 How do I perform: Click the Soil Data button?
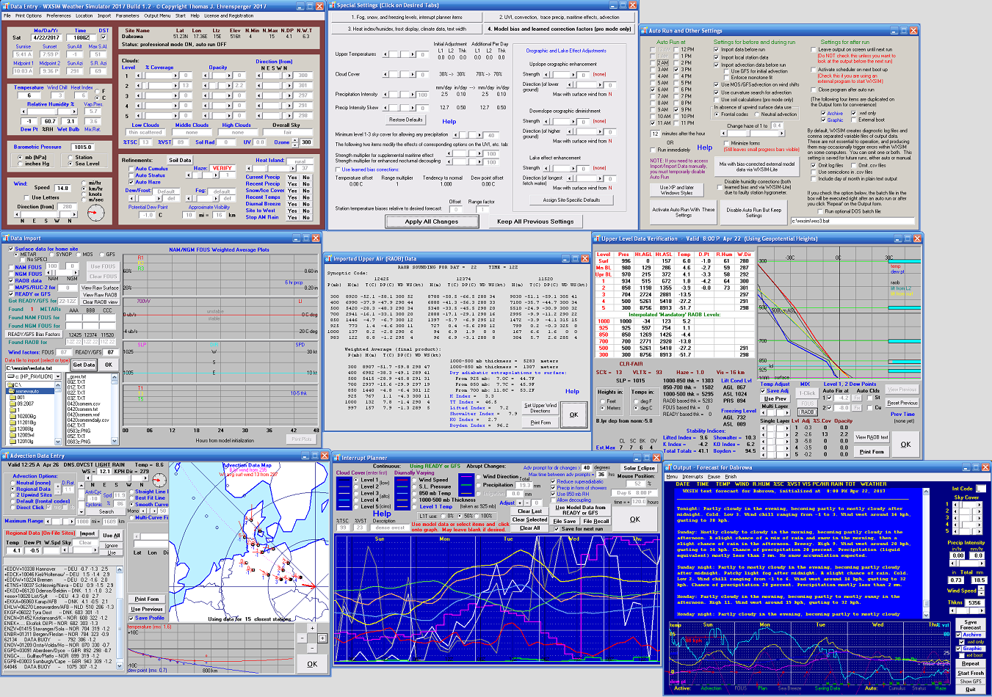point(180,160)
